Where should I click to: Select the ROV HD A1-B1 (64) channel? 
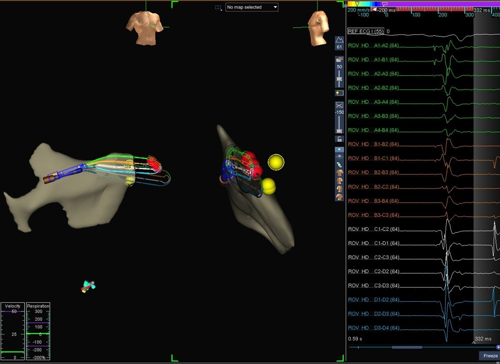[373, 60]
